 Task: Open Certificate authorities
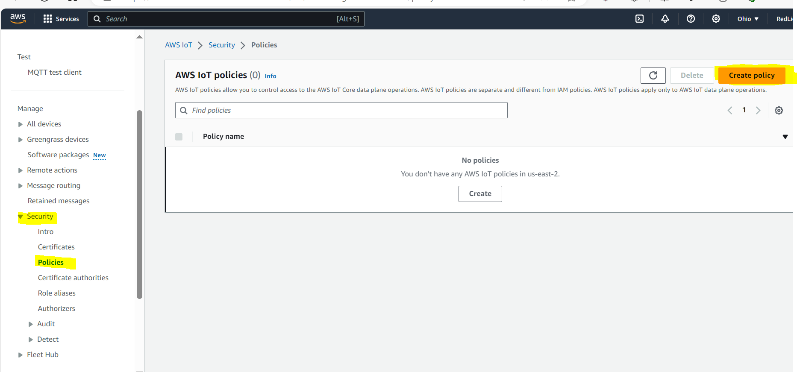[x=73, y=278]
